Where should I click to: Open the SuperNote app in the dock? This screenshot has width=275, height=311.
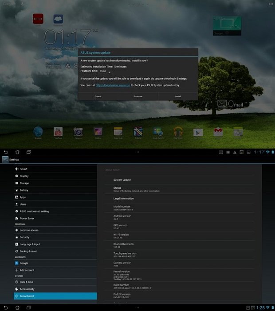click(x=118, y=132)
